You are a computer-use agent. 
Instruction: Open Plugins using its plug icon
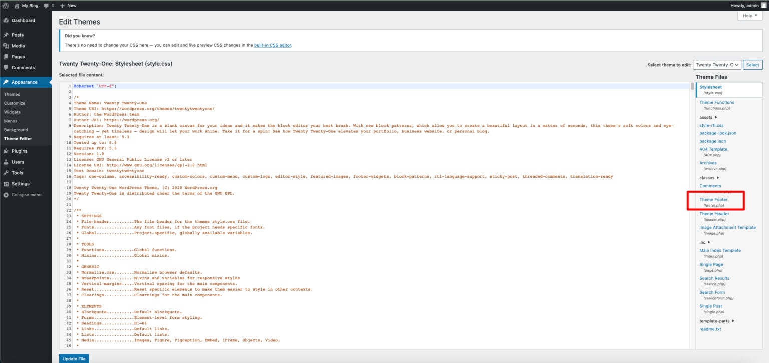[x=7, y=151]
